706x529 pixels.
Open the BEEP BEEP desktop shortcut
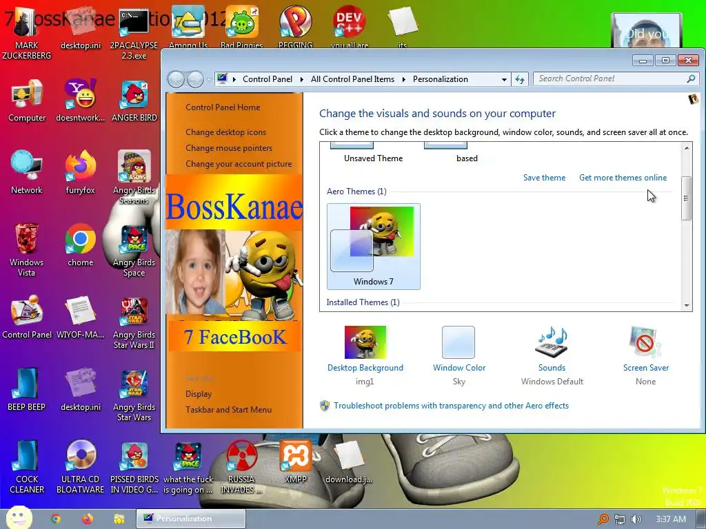tap(27, 389)
